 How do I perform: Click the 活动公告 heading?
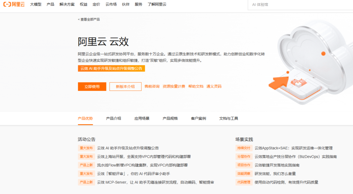coord(87,139)
